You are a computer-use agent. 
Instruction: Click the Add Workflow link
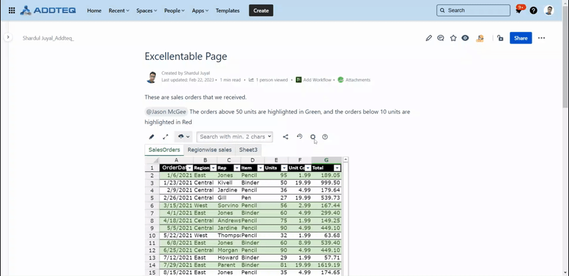[x=317, y=80]
